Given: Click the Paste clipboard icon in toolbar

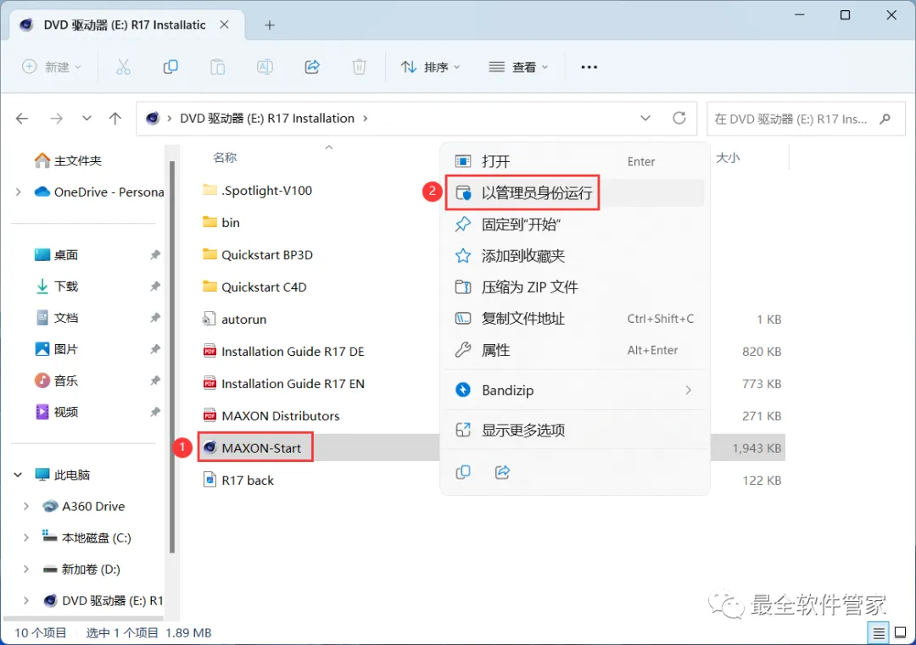Looking at the screenshot, I should pyautogui.click(x=217, y=67).
